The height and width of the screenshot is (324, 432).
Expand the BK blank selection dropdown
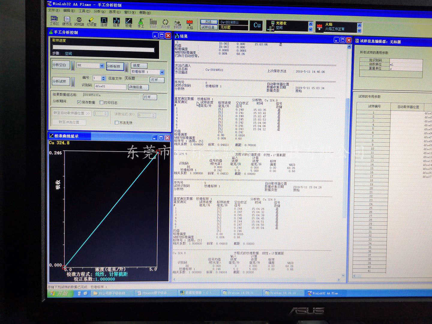pyautogui.click(x=102, y=66)
